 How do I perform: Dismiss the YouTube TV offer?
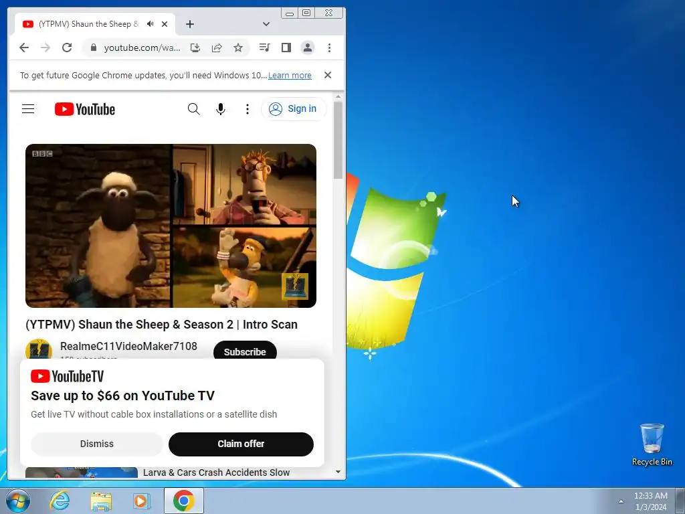click(96, 444)
